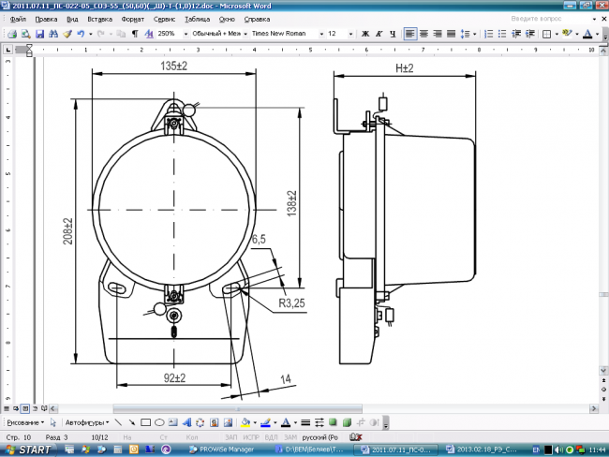Select the Oval tool in Drawing toolbar

(159, 422)
